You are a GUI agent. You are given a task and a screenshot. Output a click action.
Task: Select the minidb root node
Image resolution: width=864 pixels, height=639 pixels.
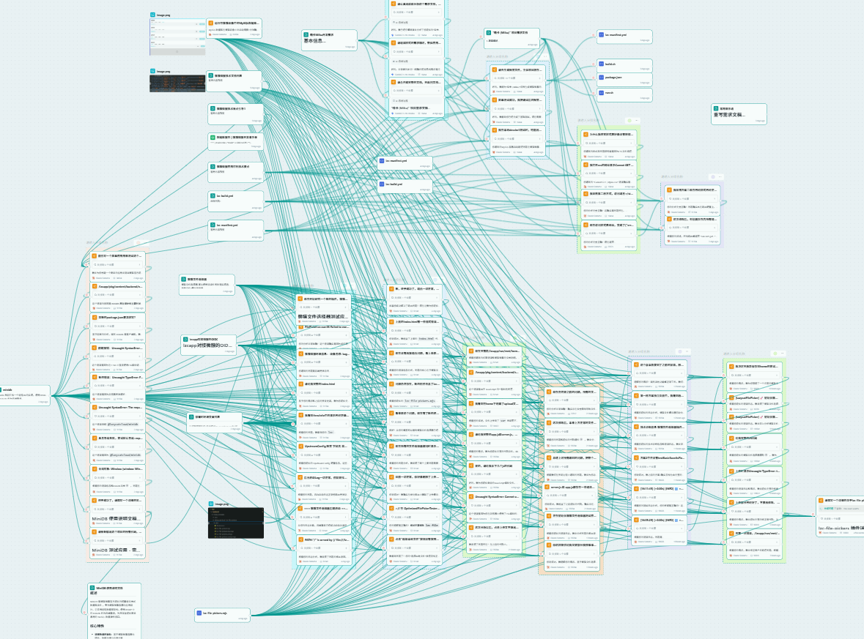tap(25, 396)
